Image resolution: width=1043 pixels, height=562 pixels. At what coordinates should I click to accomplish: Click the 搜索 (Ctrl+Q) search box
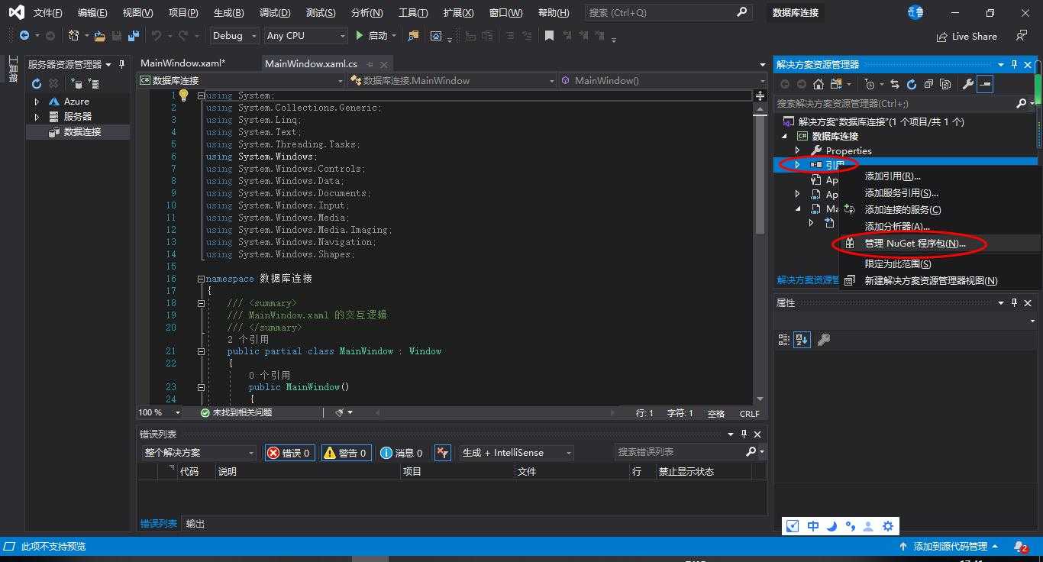[668, 13]
